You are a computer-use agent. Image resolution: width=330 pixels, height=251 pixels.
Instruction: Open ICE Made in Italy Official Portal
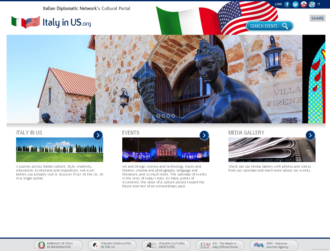click(x=220, y=245)
